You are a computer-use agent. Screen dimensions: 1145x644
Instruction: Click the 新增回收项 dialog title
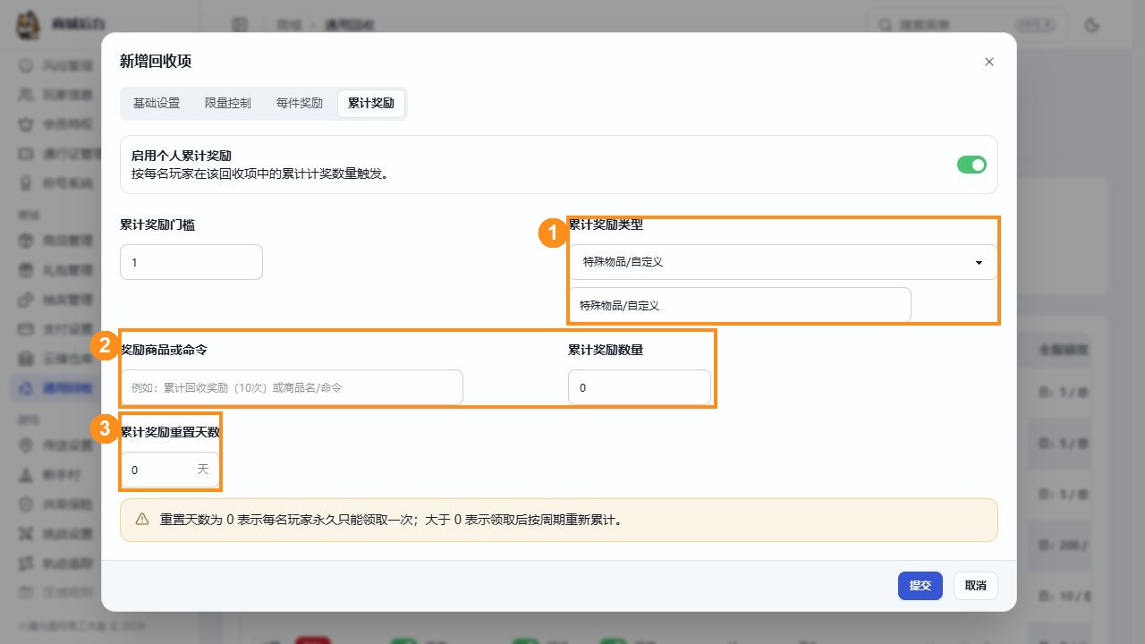(x=156, y=61)
